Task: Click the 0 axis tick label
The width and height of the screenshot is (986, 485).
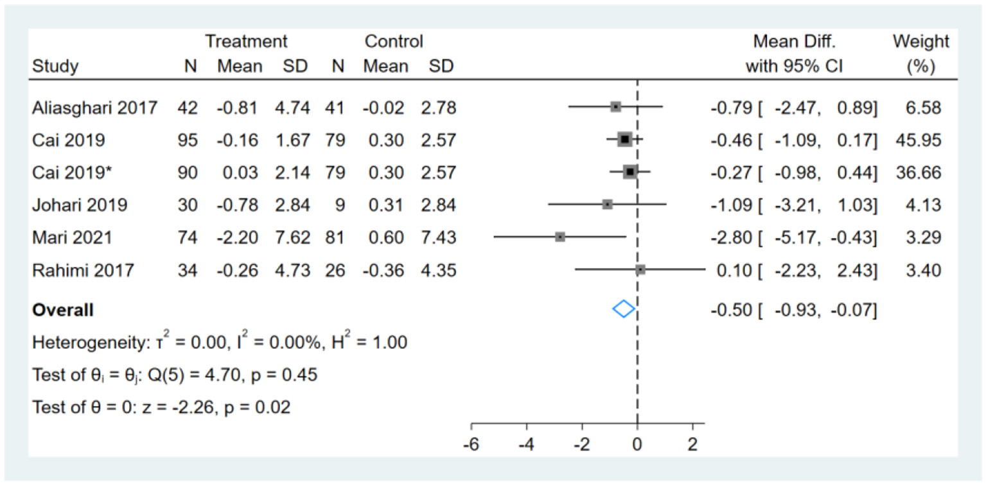Action: tap(637, 445)
